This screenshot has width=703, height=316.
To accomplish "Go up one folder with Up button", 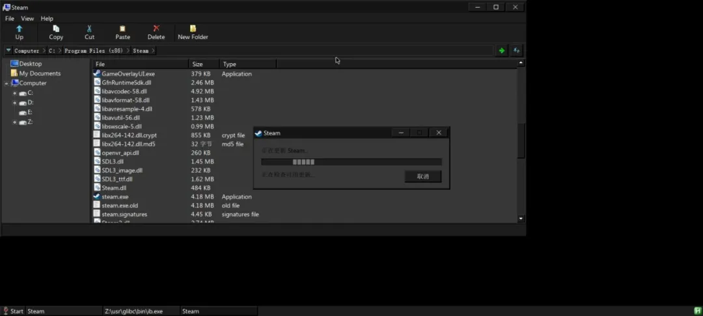I will tap(20, 33).
